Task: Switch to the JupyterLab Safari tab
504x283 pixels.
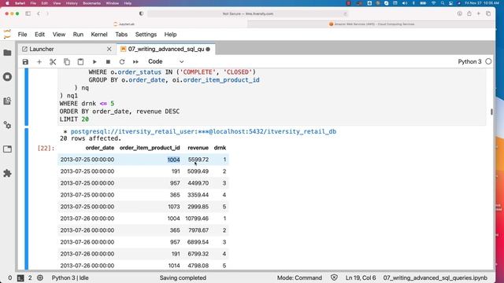Action: click(124, 24)
